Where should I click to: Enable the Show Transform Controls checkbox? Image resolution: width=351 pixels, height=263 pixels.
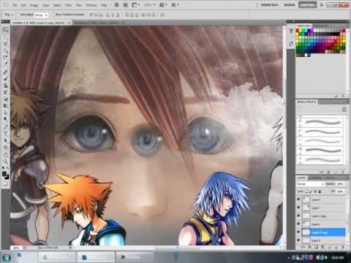pos(53,15)
